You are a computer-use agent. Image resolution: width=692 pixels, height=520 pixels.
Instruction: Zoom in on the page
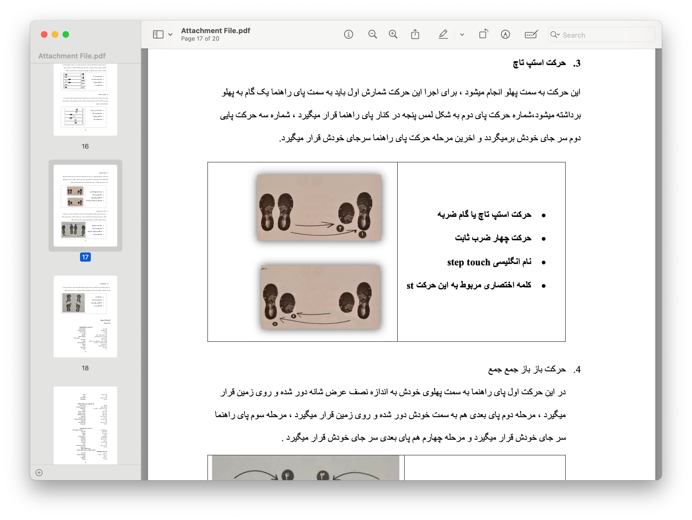393,34
